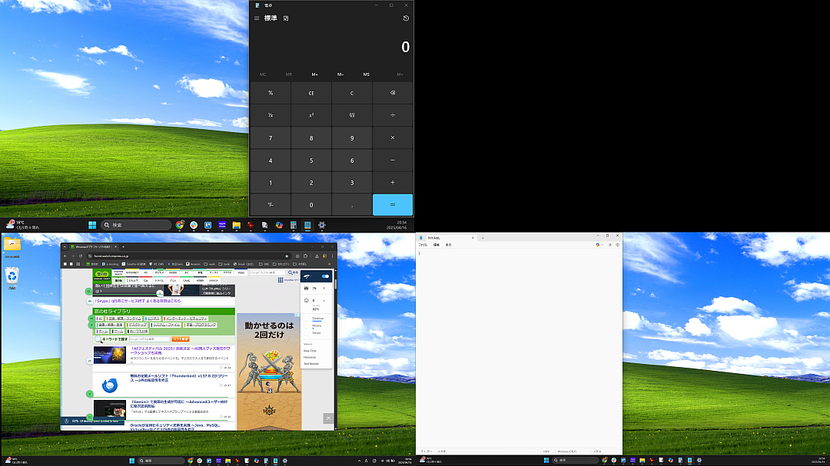Open the Recycle Bin desktop icon
This screenshot has height=466, width=830.
(12, 278)
